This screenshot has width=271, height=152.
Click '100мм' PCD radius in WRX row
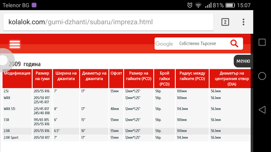click(x=182, y=98)
